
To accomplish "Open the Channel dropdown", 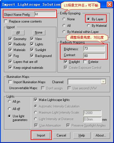I will pos(103,82).
